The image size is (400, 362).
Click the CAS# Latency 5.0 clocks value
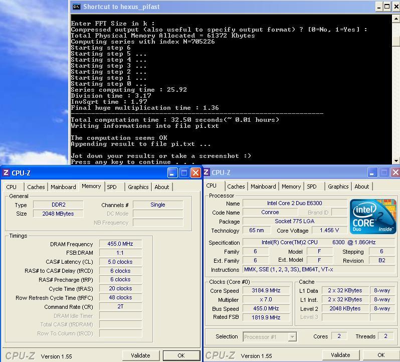click(120, 262)
